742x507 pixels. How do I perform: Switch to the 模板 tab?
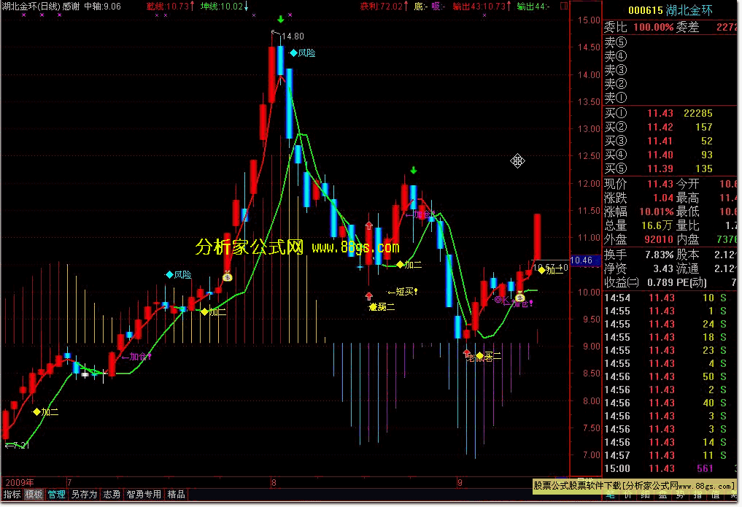tap(34, 494)
